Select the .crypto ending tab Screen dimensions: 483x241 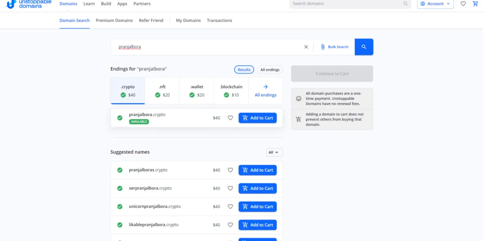[128, 91]
